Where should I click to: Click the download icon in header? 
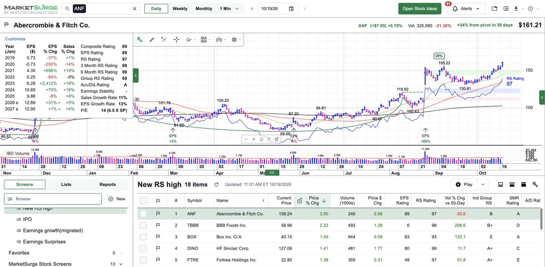(x=516, y=9)
